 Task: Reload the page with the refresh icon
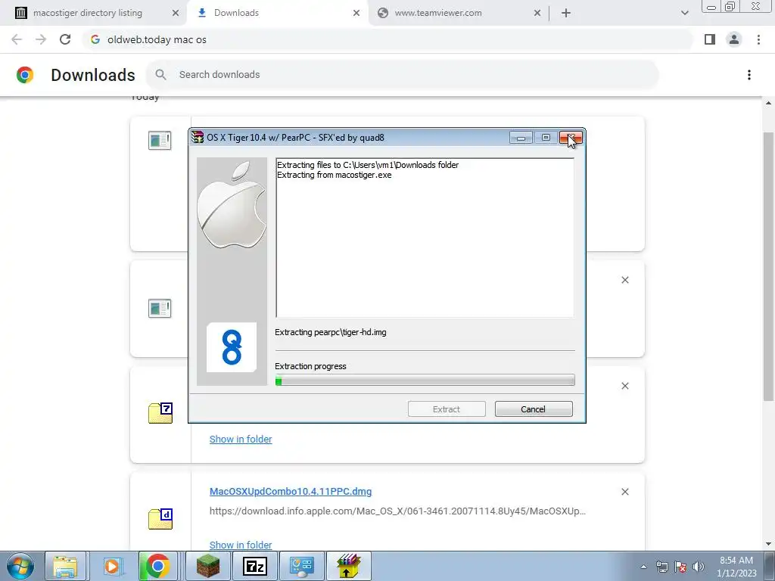tap(65, 39)
